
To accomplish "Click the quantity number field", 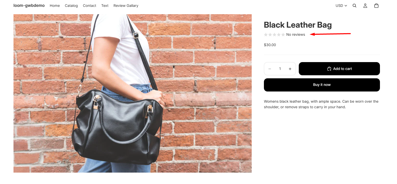I will [x=280, y=69].
